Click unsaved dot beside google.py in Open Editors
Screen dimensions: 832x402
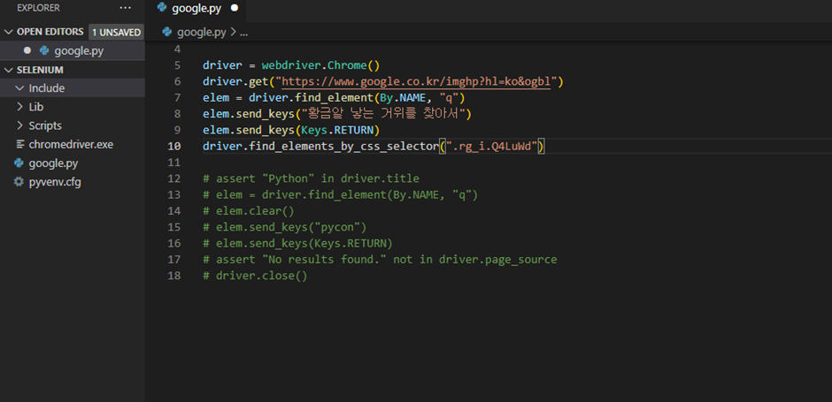[27, 51]
